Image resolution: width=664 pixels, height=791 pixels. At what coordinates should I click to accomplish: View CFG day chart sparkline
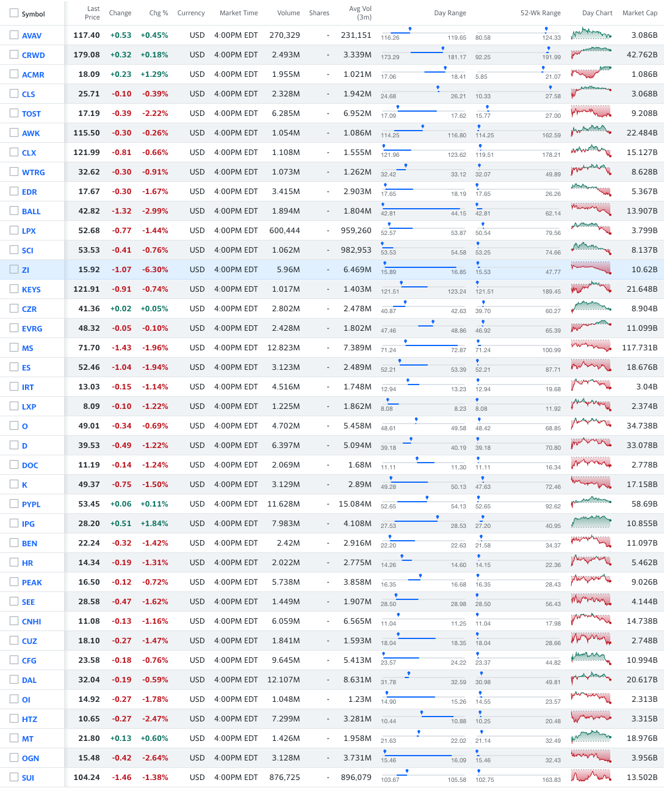[x=591, y=659]
